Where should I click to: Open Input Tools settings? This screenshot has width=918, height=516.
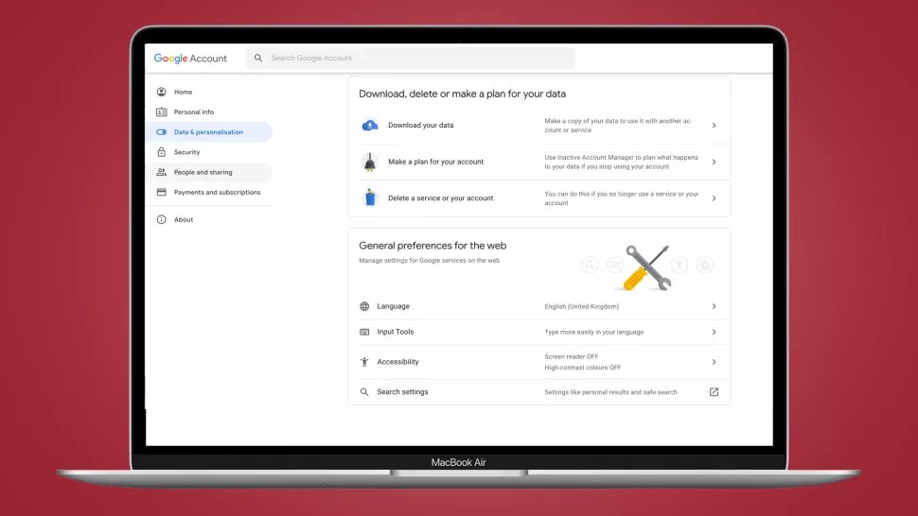point(539,332)
